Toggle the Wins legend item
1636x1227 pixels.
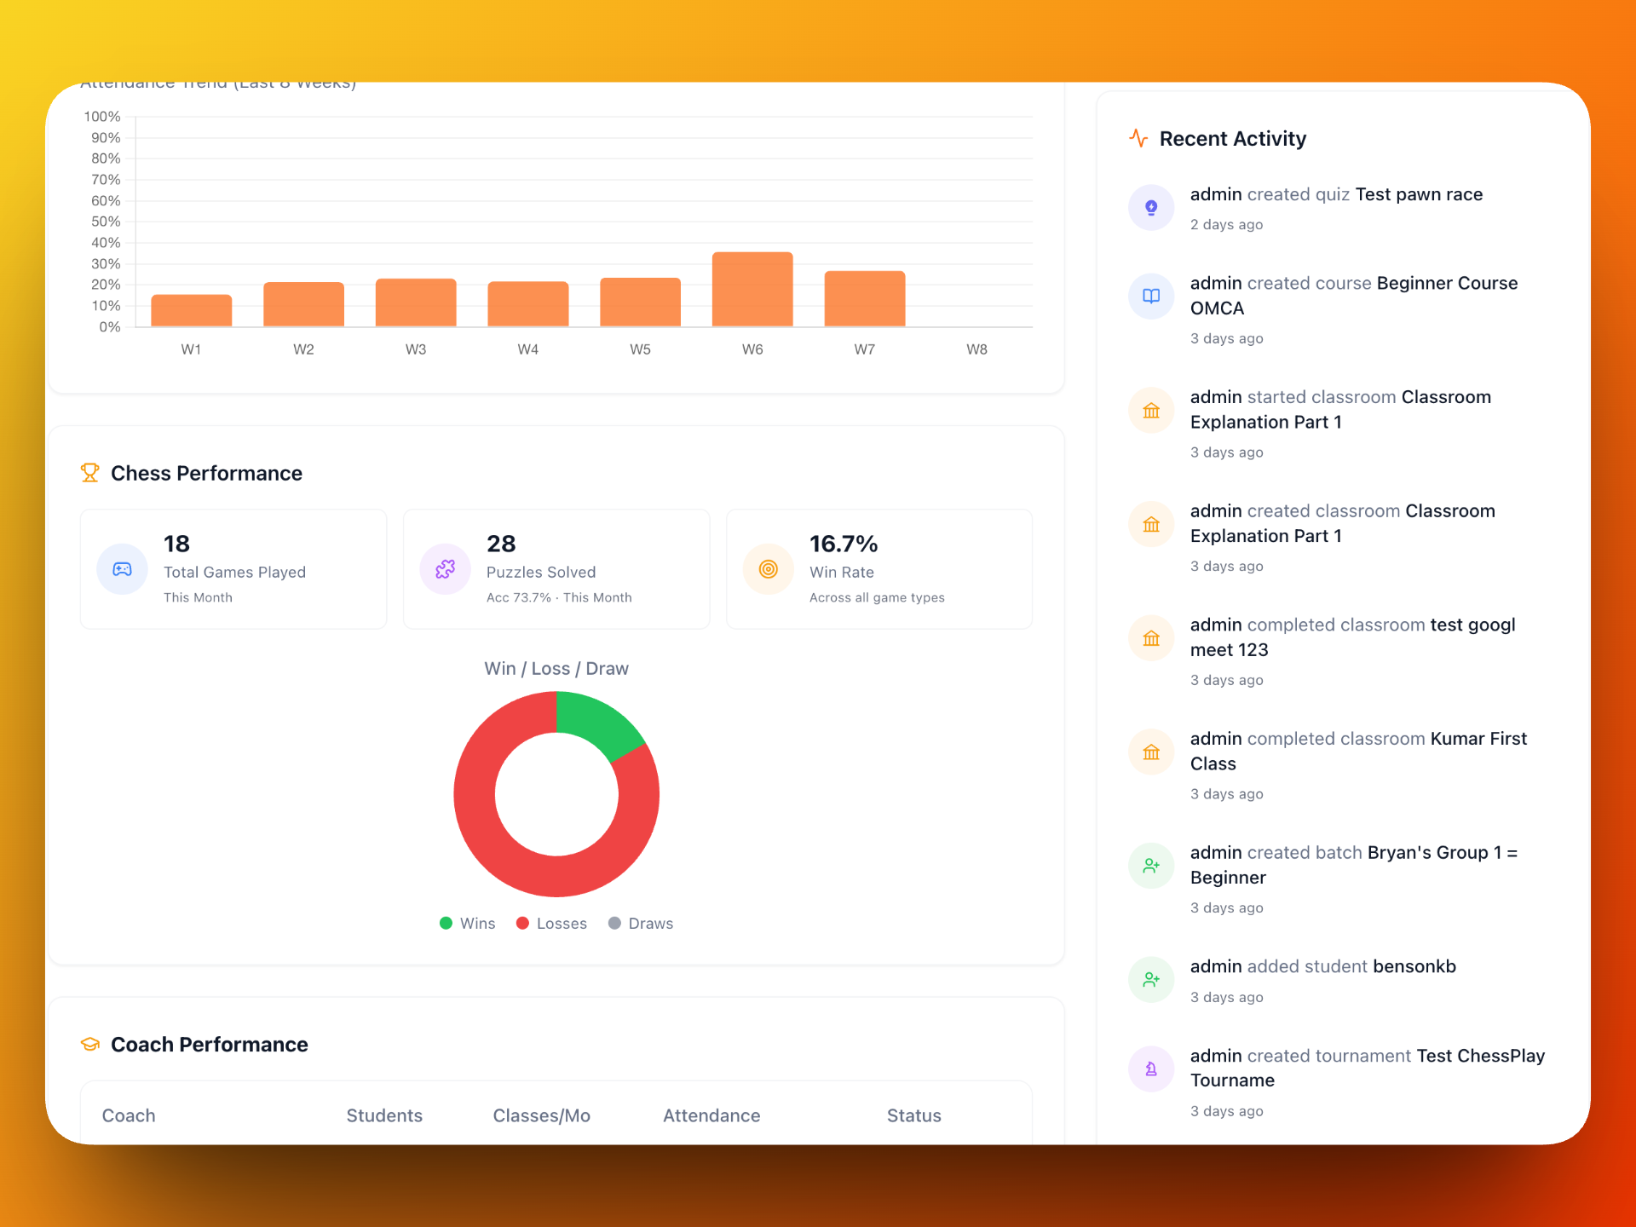point(467,924)
